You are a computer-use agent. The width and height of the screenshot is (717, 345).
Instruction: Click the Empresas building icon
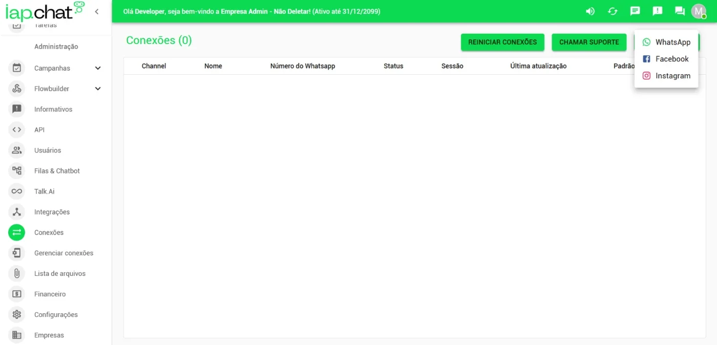pos(17,335)
